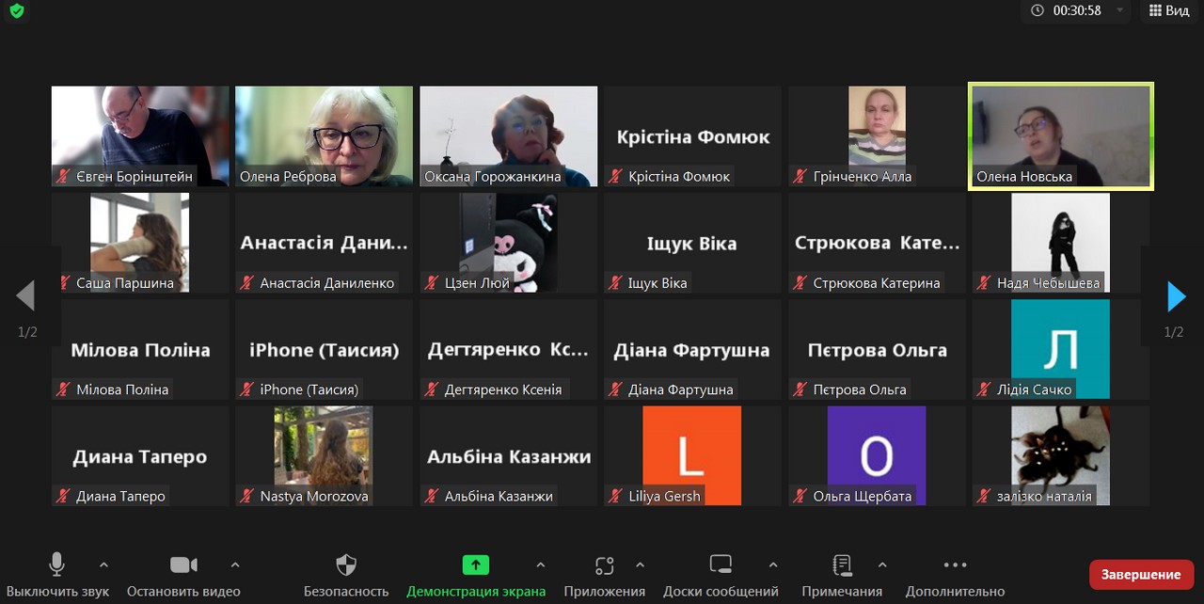Viewport: 1204px width, 604px height.
Task: Open the Безопасность security shield
Action: [x=346, y=565]
